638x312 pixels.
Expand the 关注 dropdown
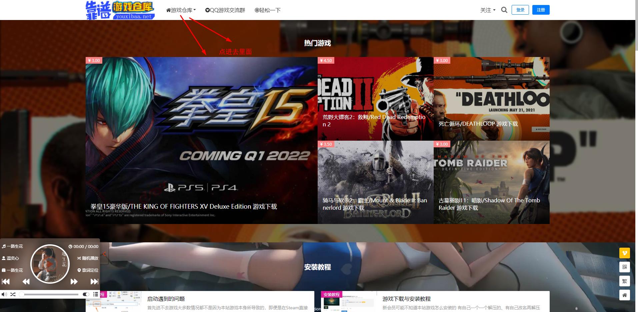click(x=488, y=10)
